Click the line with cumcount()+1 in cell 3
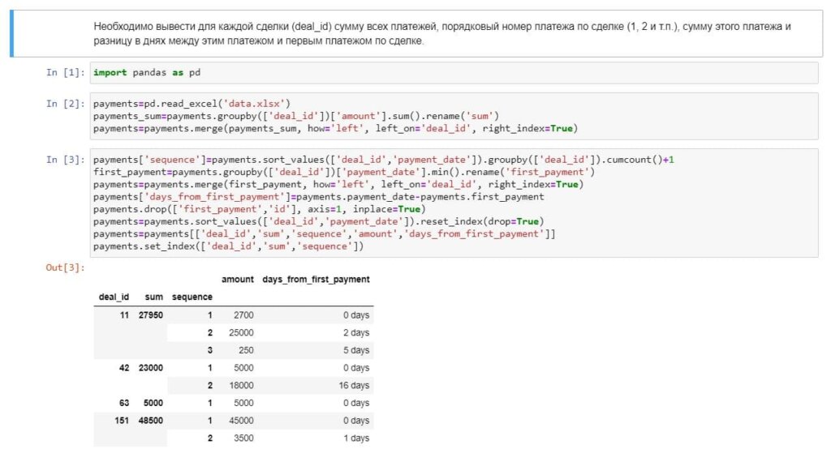The width and height of the screenshot is (831, 462). 383,160
